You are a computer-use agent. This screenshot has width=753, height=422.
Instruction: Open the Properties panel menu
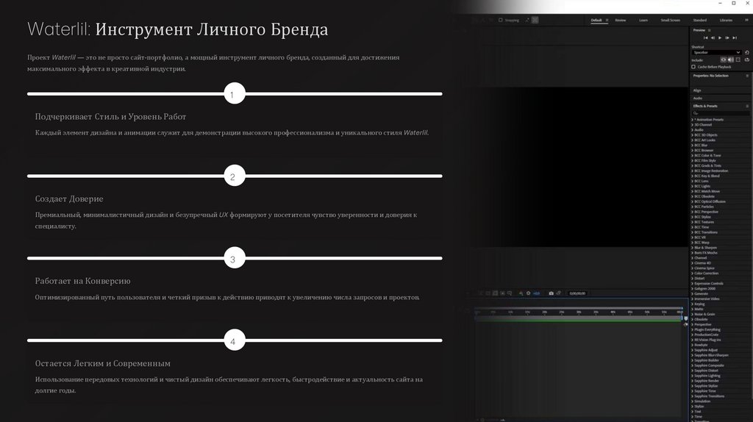coord(747,76)
